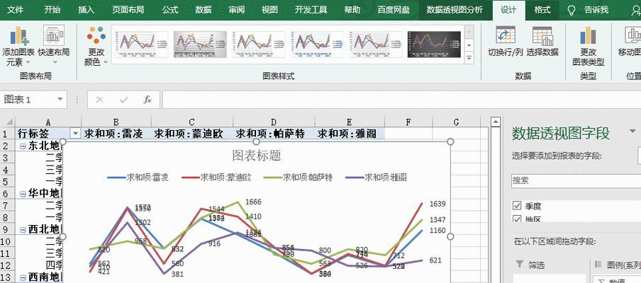Click data label 621 on chart

pos(435,260)
